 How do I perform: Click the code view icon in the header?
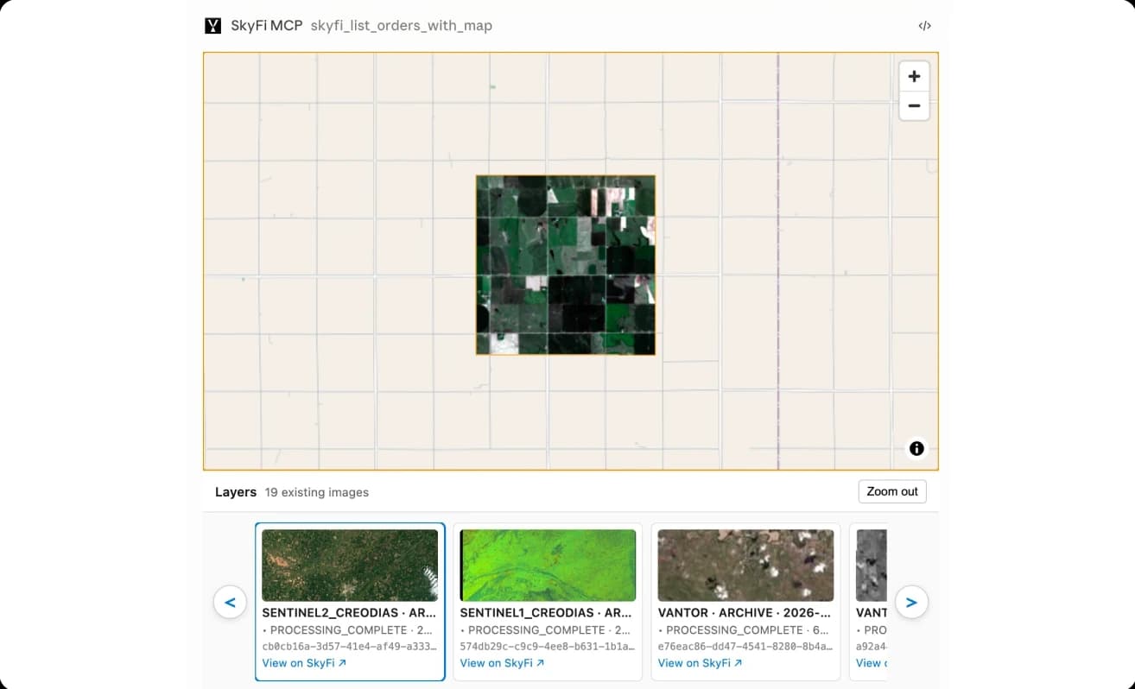pyautogui.click(x=924, y=26)
